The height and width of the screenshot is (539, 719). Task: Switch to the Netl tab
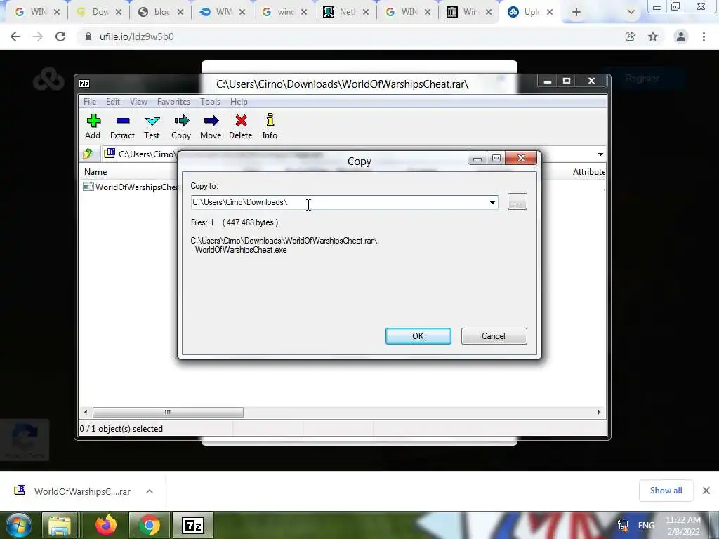[x=346, y=12]
